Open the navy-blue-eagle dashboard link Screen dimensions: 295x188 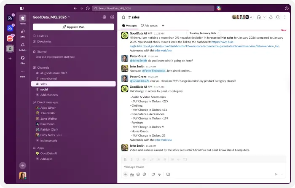[x=204, y=44]
